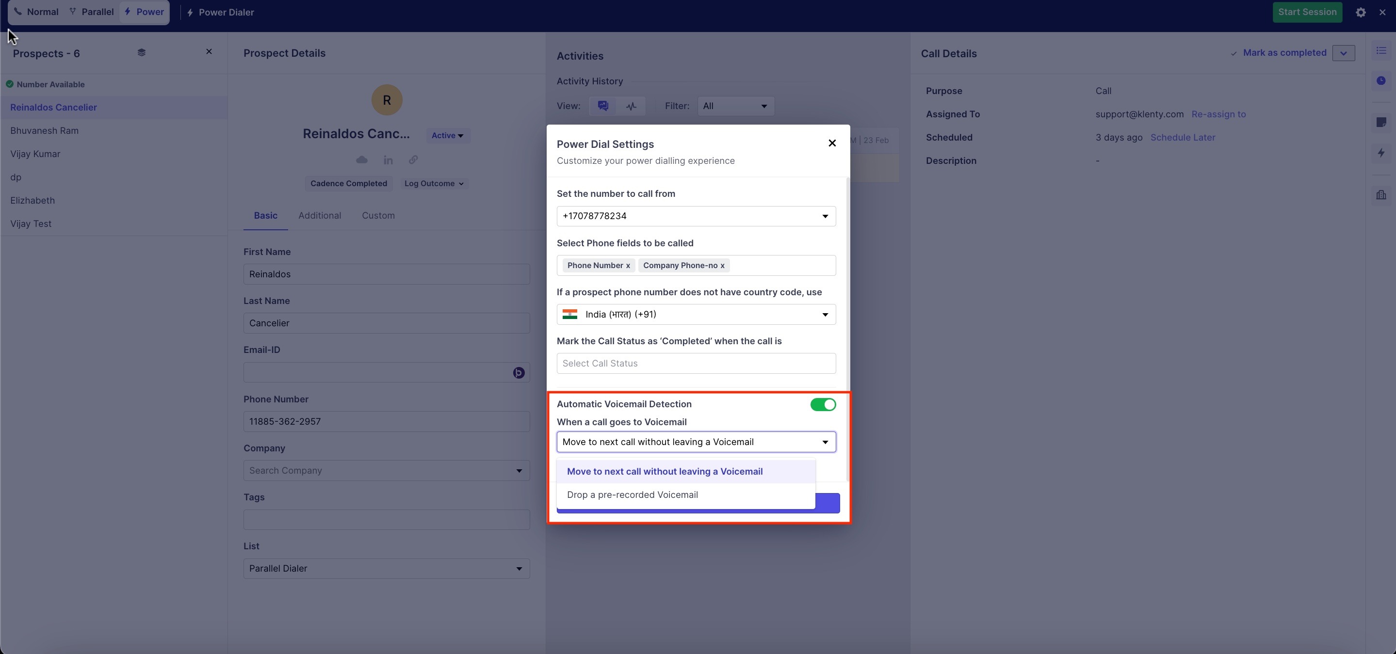Viewport: 1396px width, 654px height.
Task: Close the Power Dial Settings dialog
Action: coord(832,143)
